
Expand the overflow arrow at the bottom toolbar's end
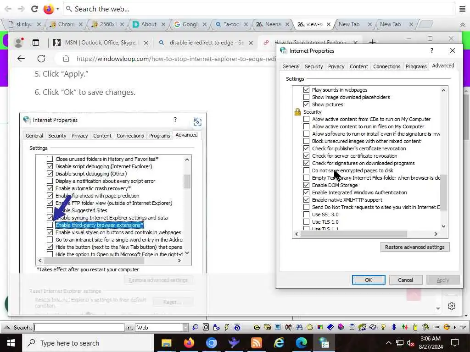coord(455,327)
